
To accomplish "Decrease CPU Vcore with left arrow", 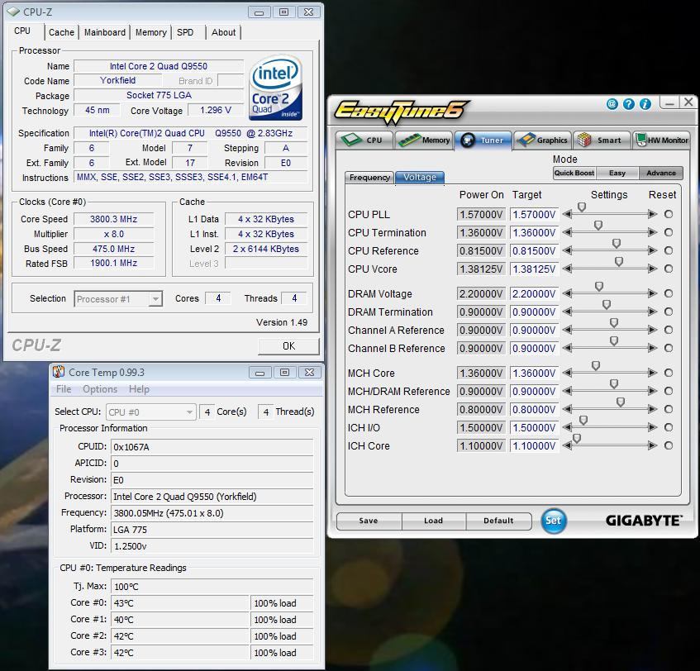I will pyautogui.click(x=567, y=269).
